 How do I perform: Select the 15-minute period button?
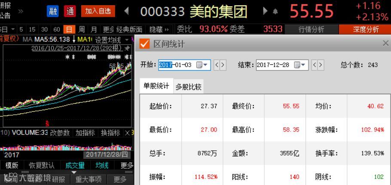coord(32,30)
